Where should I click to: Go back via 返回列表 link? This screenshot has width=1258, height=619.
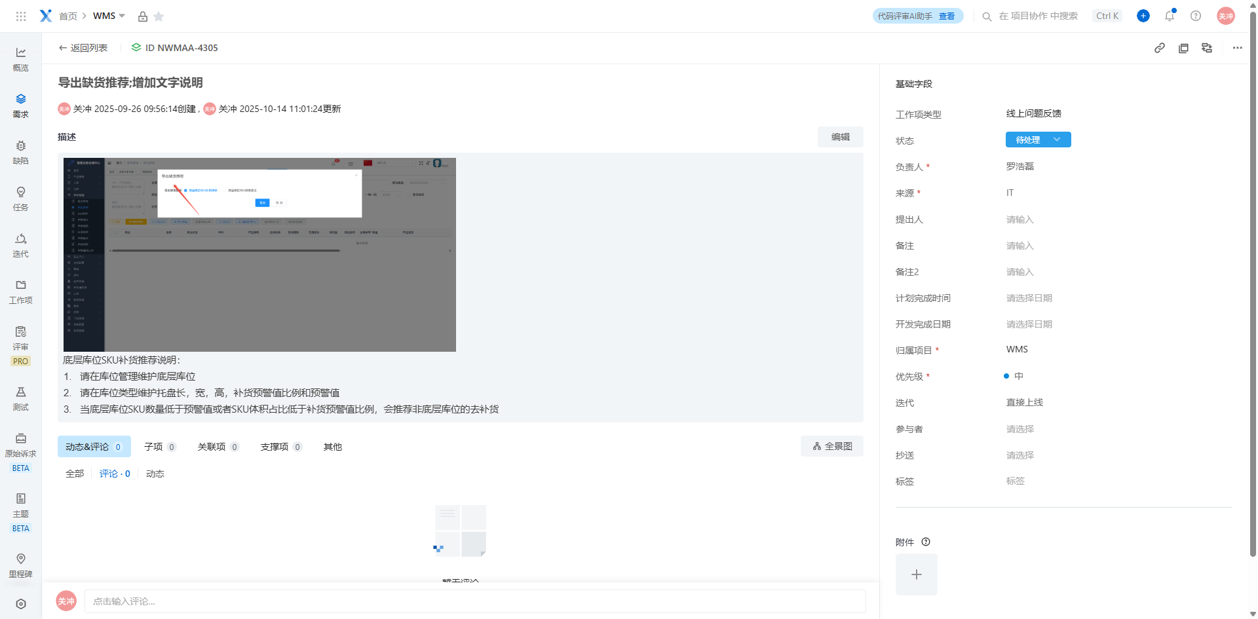pyautogui.click(x=83, y=48)
